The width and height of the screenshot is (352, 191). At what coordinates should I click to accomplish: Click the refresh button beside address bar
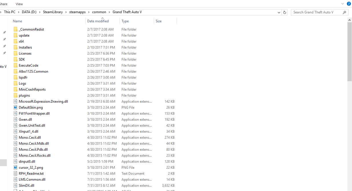coord(284,12)
